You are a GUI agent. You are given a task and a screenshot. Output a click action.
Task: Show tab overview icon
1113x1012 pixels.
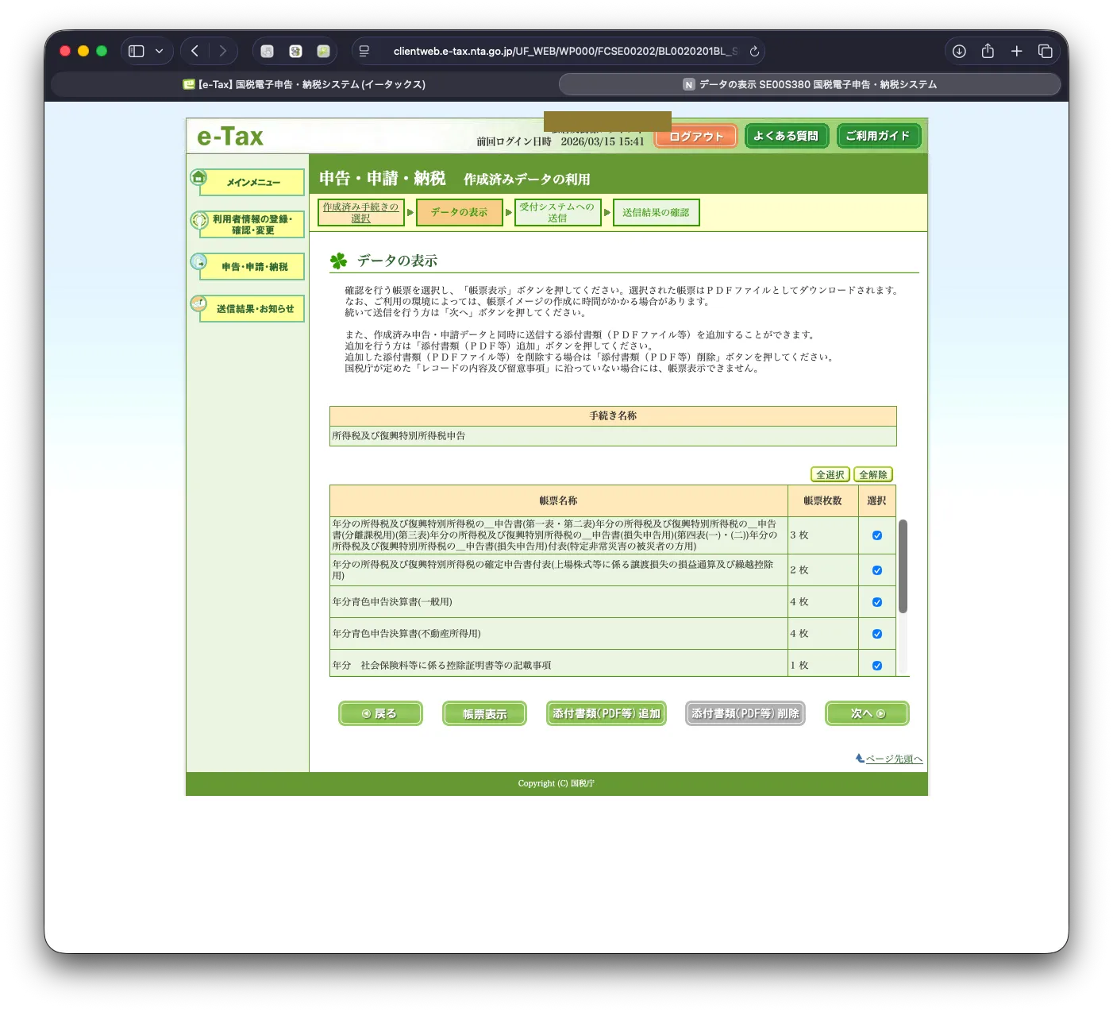[x=1045, y=51]
